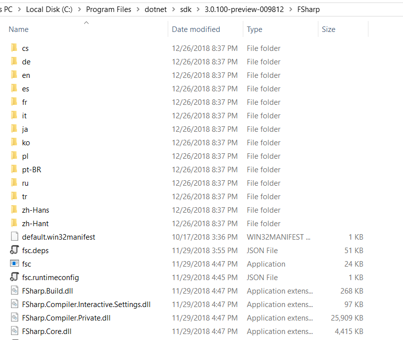Click the pt-BR folder icon
This screenshot has height=340, width=403.
(x=15, y=169)
